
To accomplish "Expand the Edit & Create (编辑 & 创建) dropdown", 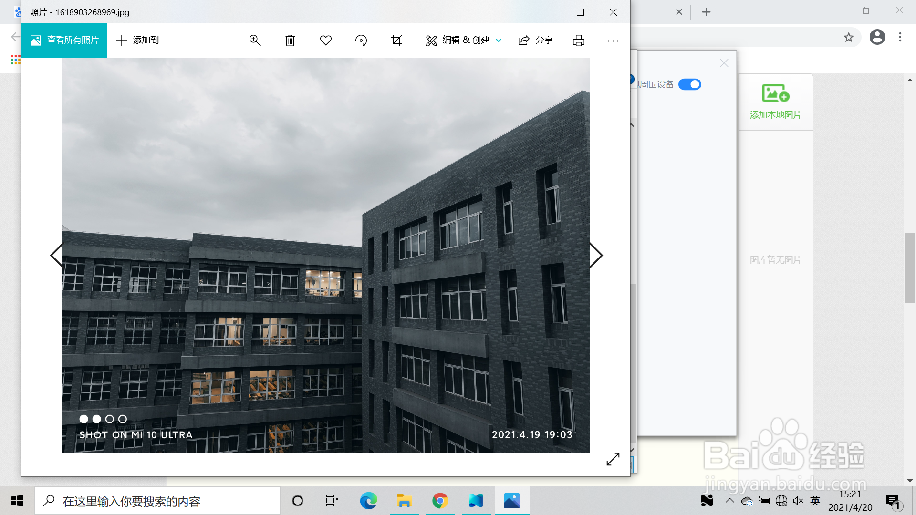I will (x=463, y=41).
